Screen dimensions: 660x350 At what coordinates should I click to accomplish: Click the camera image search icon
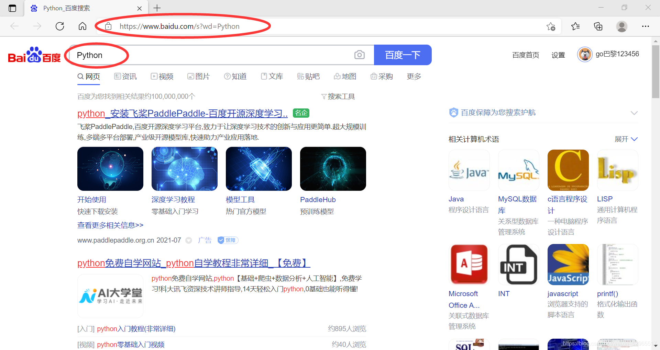click(x=360, y=55)
